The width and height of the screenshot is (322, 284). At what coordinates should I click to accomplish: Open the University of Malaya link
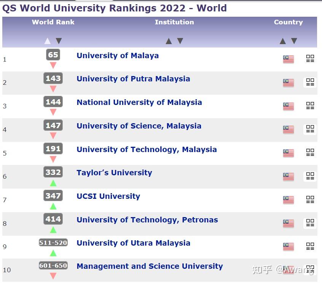click(118, 56)
